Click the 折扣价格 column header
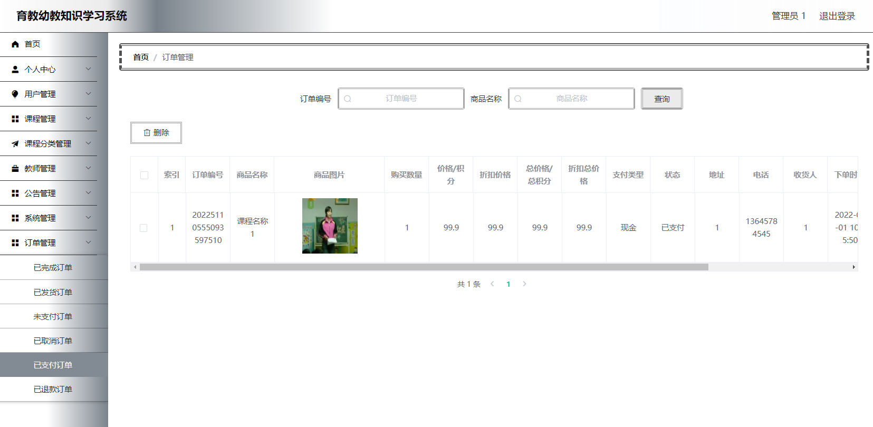873x427 pixels. [495, 175]
